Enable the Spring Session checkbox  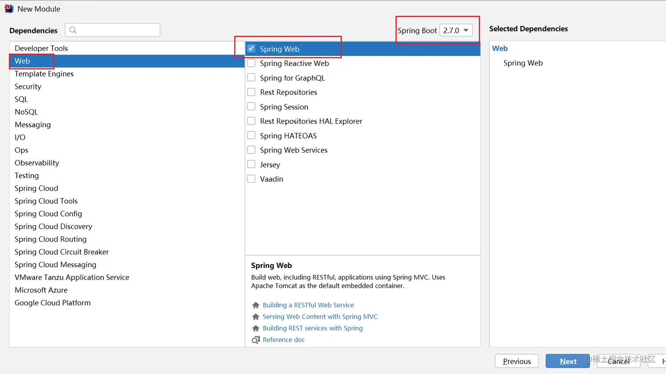coord(251,106)
